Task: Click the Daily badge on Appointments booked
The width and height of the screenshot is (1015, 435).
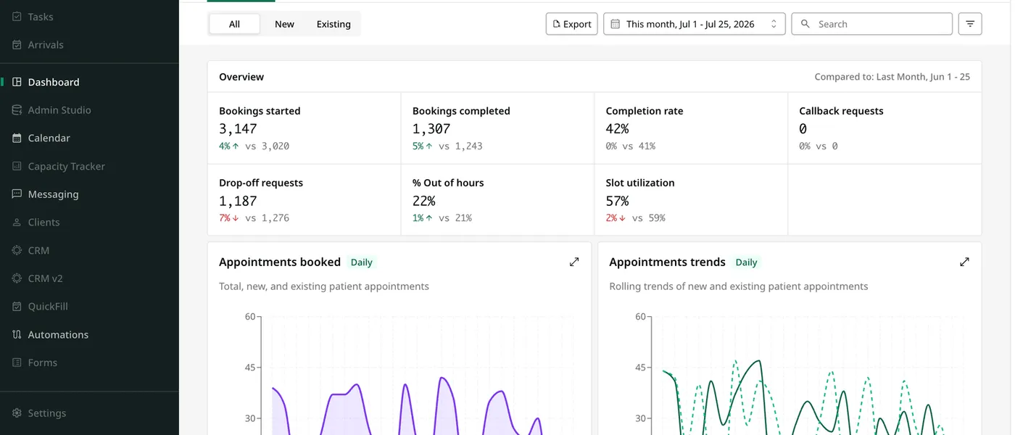Action: point(361,262)
